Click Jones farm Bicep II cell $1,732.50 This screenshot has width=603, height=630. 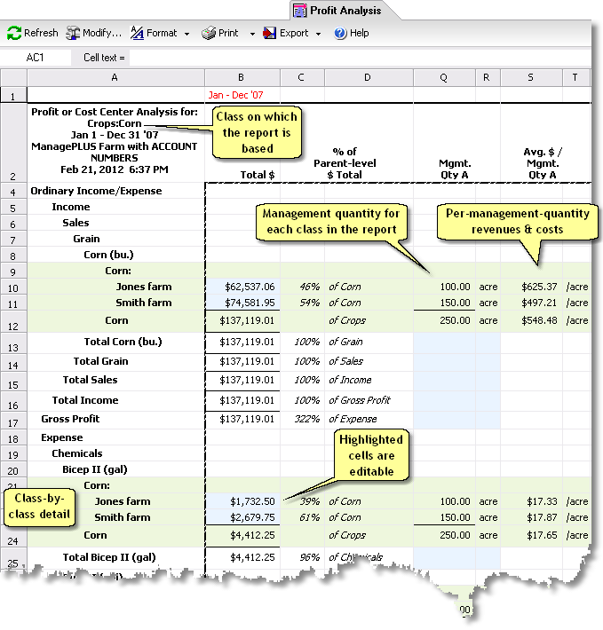[x=242, y=501]
